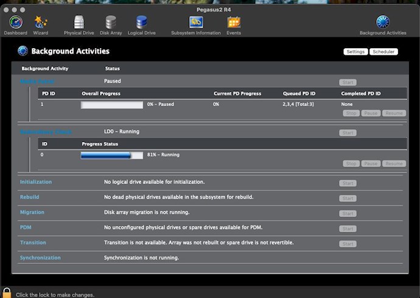Screen dimensions: 420x298
Task: Click the spinner icon beside the Background Activities heading
Action: tap(23, 51)
